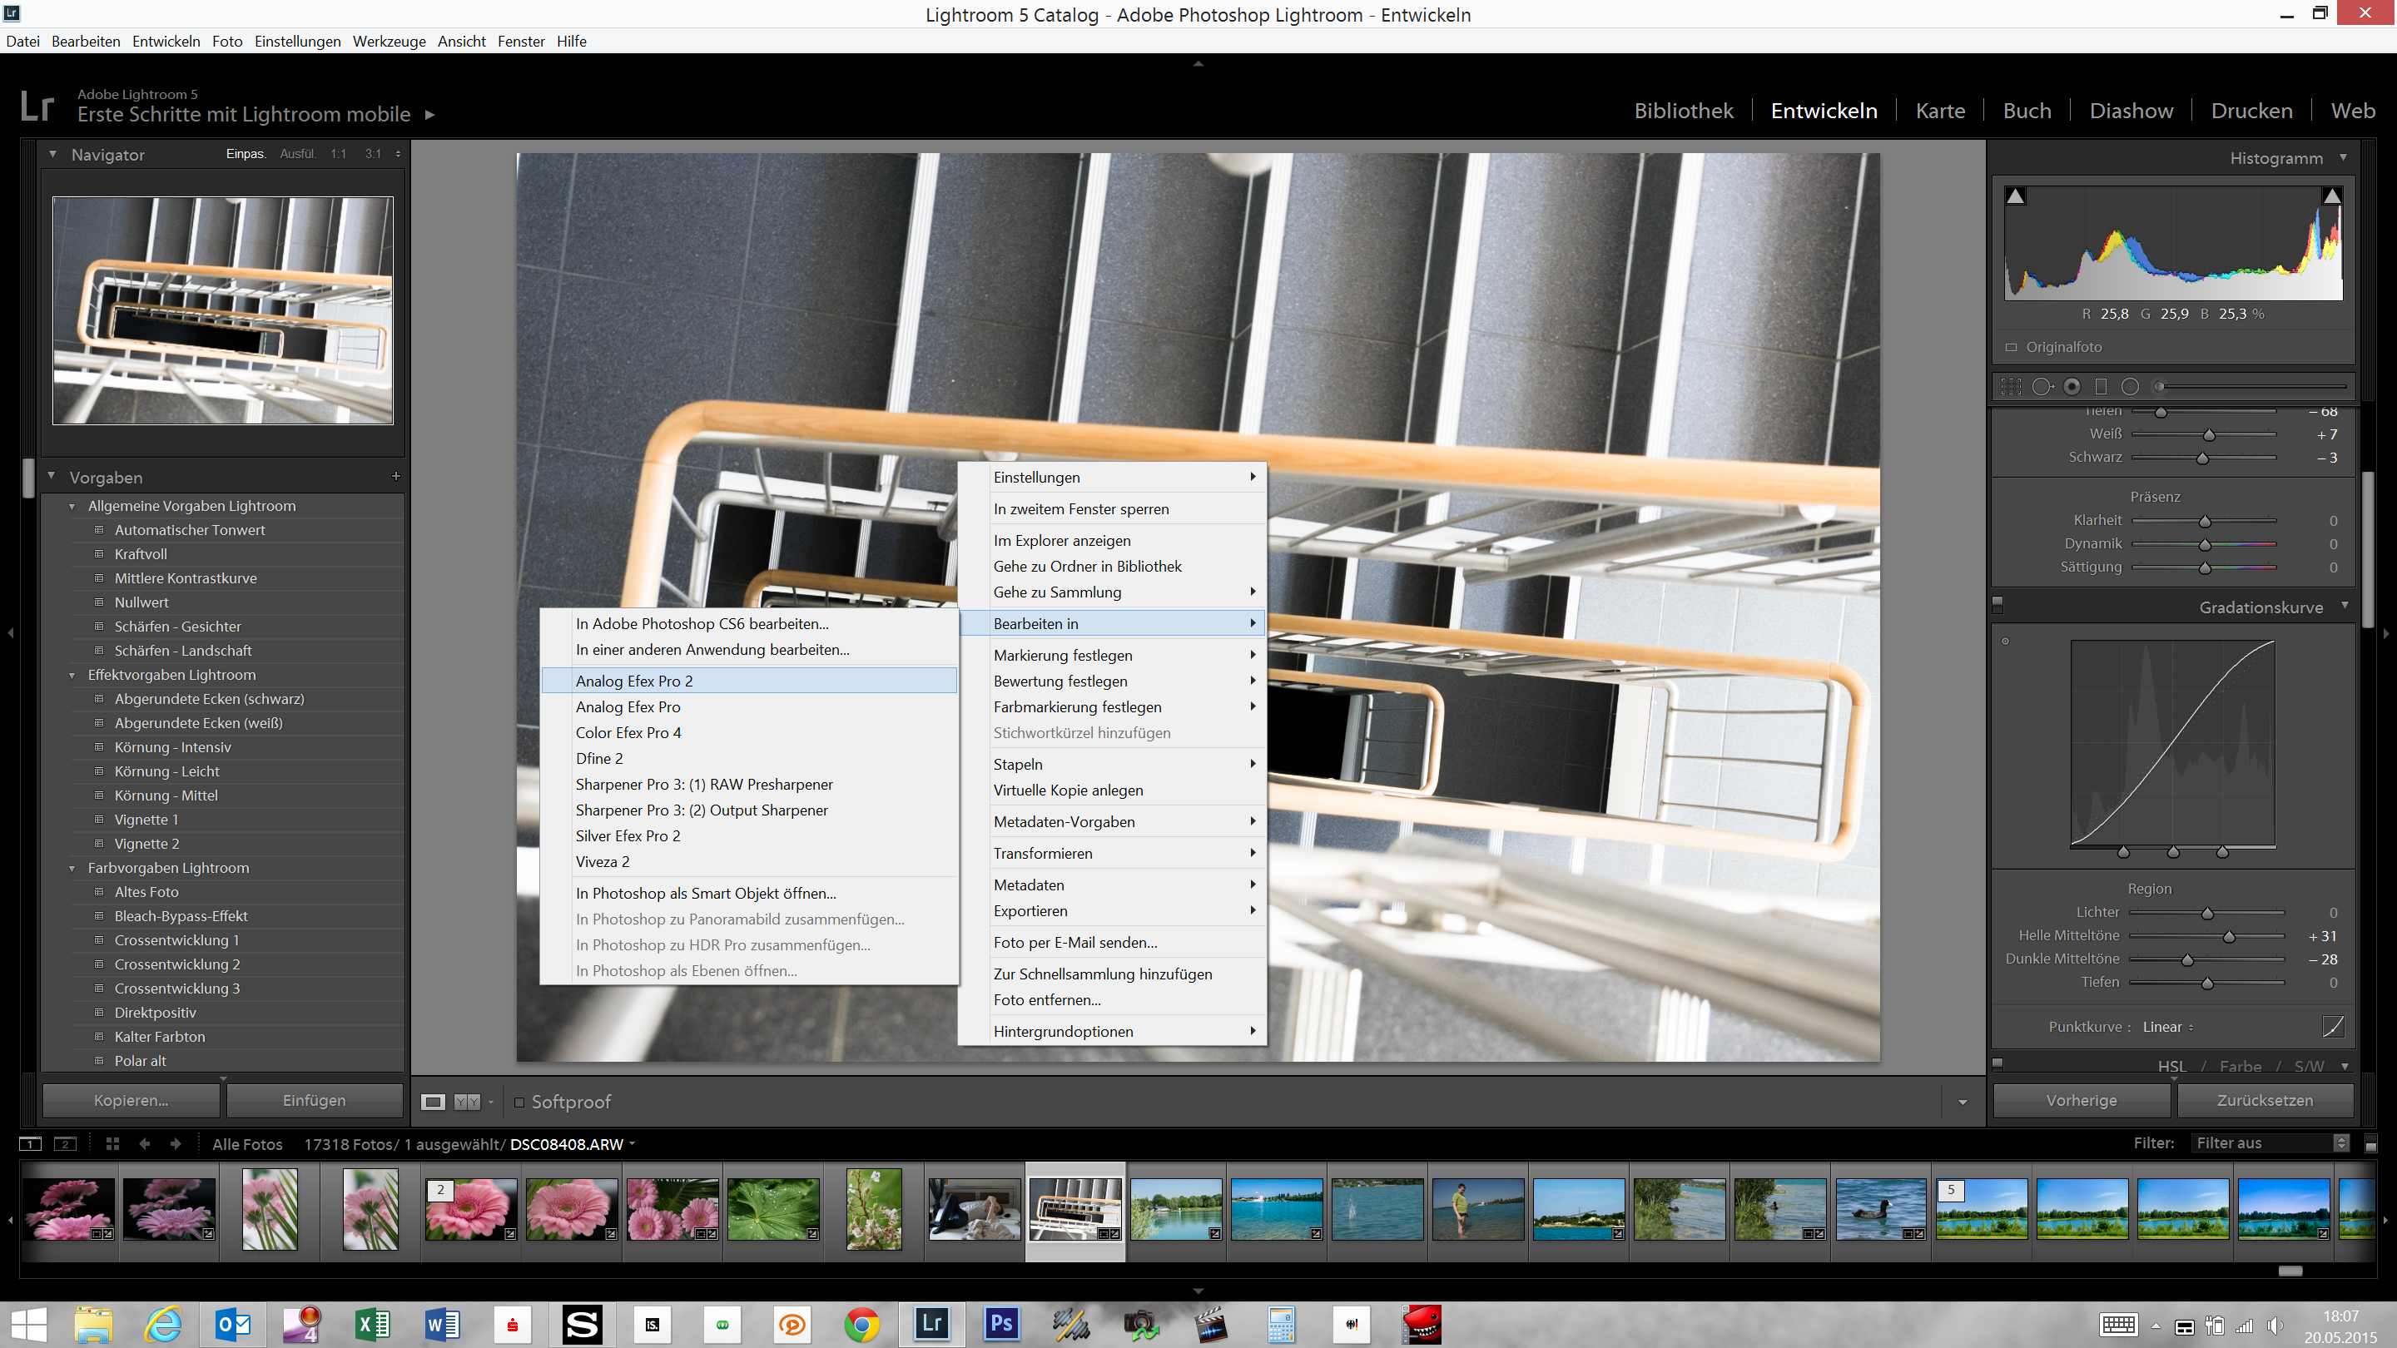Collapse the Navigator panel
Image resolution: width=2397 pixels, height=1348 pixels.
click(x=53, y=155)
